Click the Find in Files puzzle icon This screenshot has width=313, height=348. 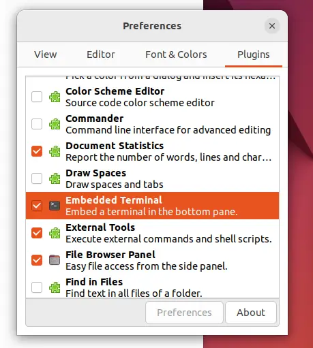(x=55, y=287)
